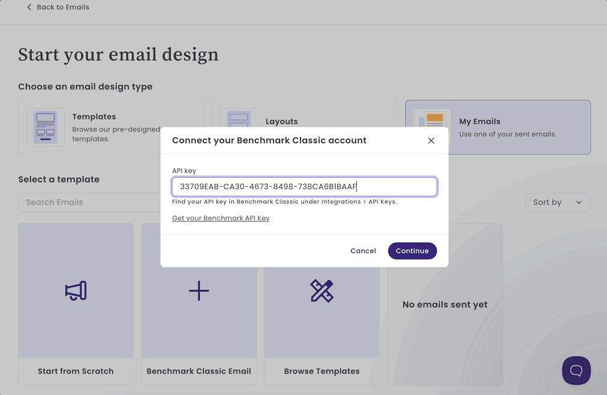The height and width of the screenshot is (395, 607).
Task: Click the pencil and ruler icon
Action: tap(322, 291)
